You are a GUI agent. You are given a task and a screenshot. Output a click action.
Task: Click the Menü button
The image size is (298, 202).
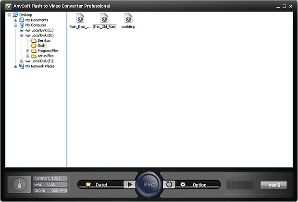[273, 185]
